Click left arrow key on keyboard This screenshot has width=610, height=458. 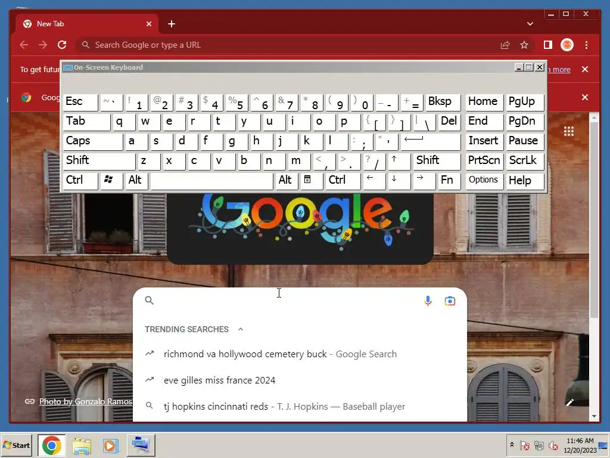coord(374,181)
